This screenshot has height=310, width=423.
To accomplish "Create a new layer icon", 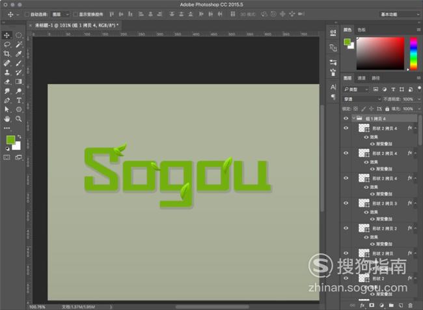I will click(401, 305).
